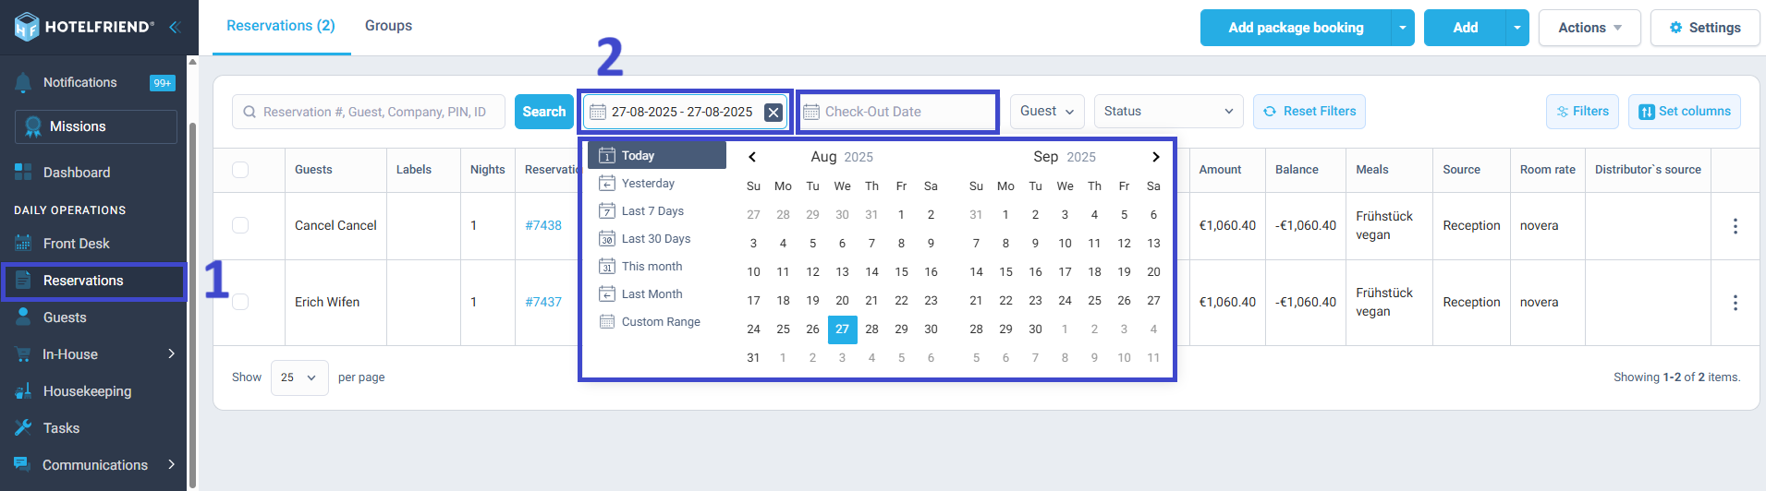Image resolution: width=1766 pixels, height=491 pixels.
Task: Click the Search button
Action: (544, 112)
